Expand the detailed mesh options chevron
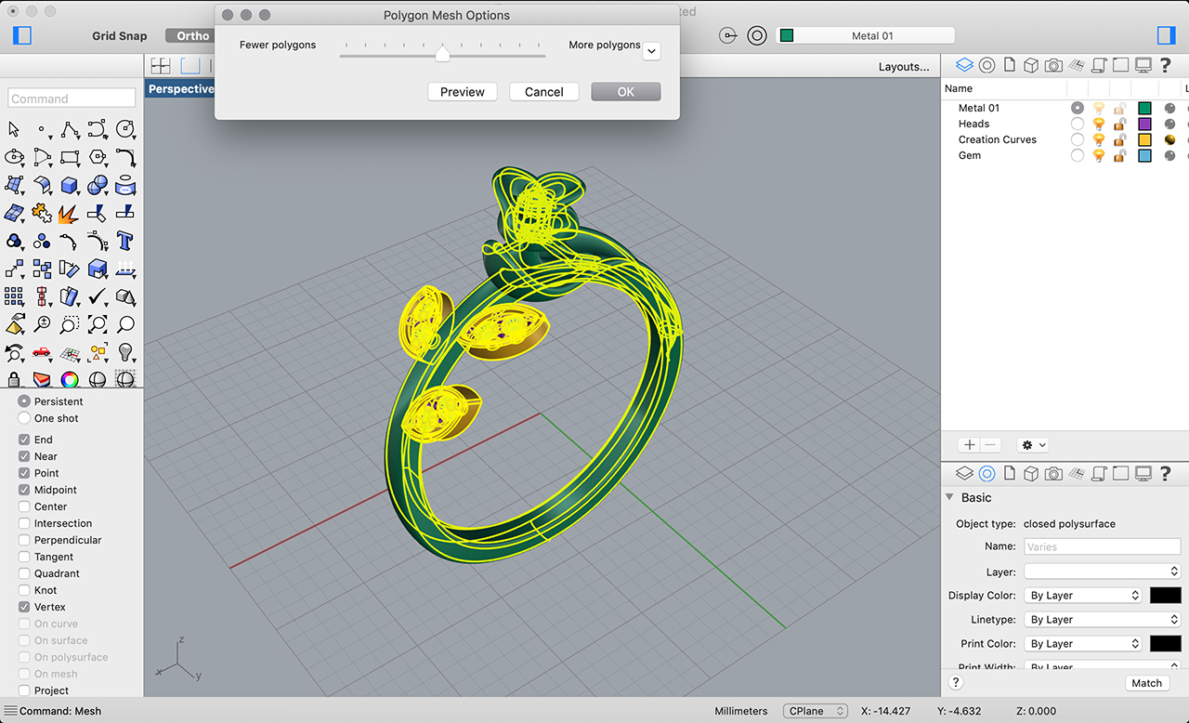This screenshot has width=1189, height=723. tap(651, 52)
